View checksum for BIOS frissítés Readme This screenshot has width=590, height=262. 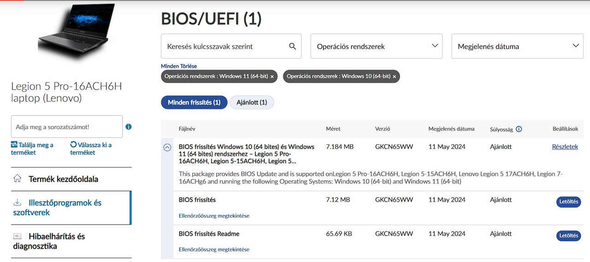(x=214, y=249)
